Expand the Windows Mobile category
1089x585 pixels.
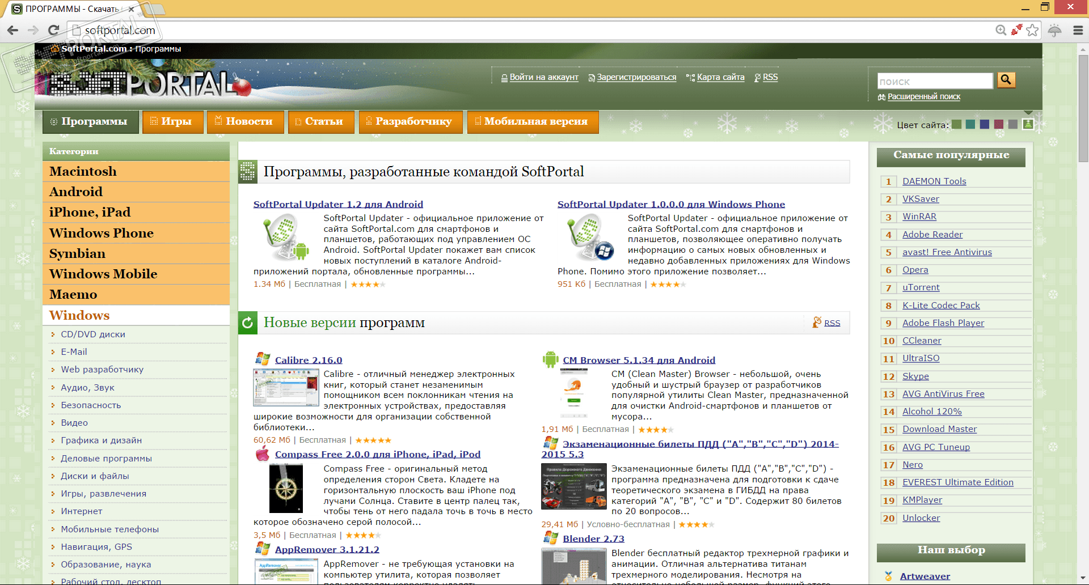coord(136,274)
